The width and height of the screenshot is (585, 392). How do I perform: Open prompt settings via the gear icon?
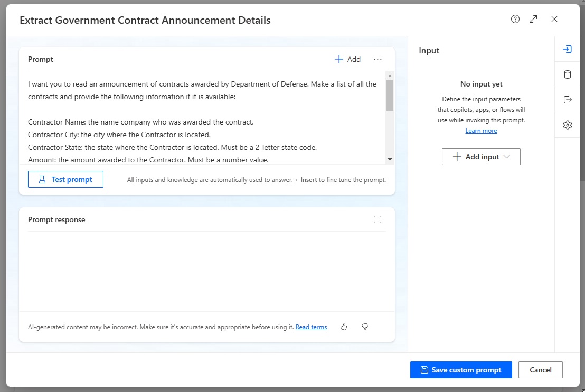click(567, 125)
